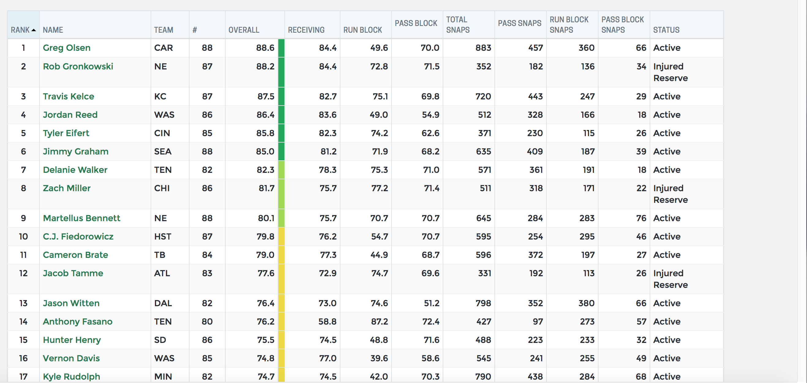
Task: Select Travis Kelce's team KC
Action: tap(160, 96)
